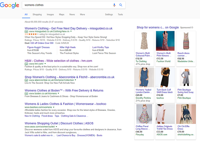The height and width of the screenshot is (141, 200).
Task: Open Adidas Originals Trefoil Tee Dress title
Action: point(165,127)
